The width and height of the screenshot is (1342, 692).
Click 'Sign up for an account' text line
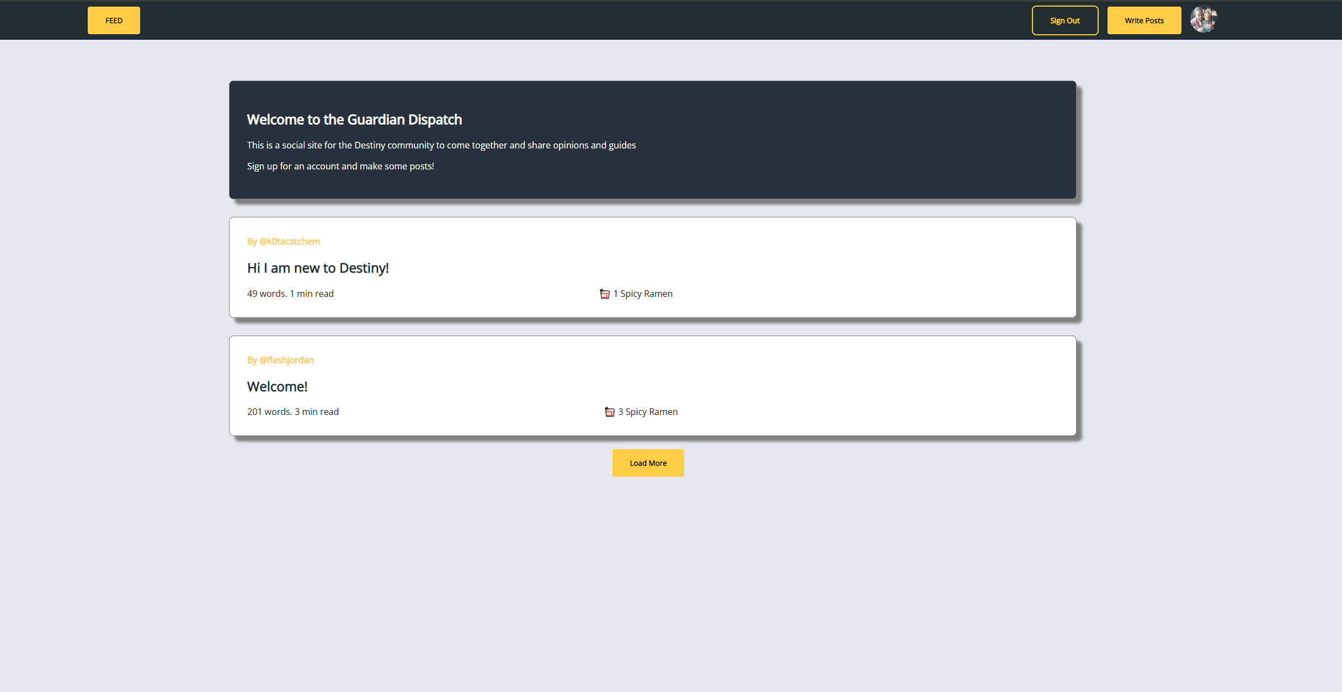click(340, 166)
